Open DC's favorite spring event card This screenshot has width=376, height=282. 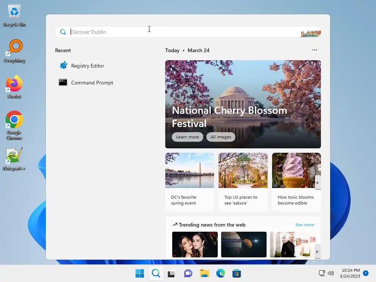[x=190, y=182]
